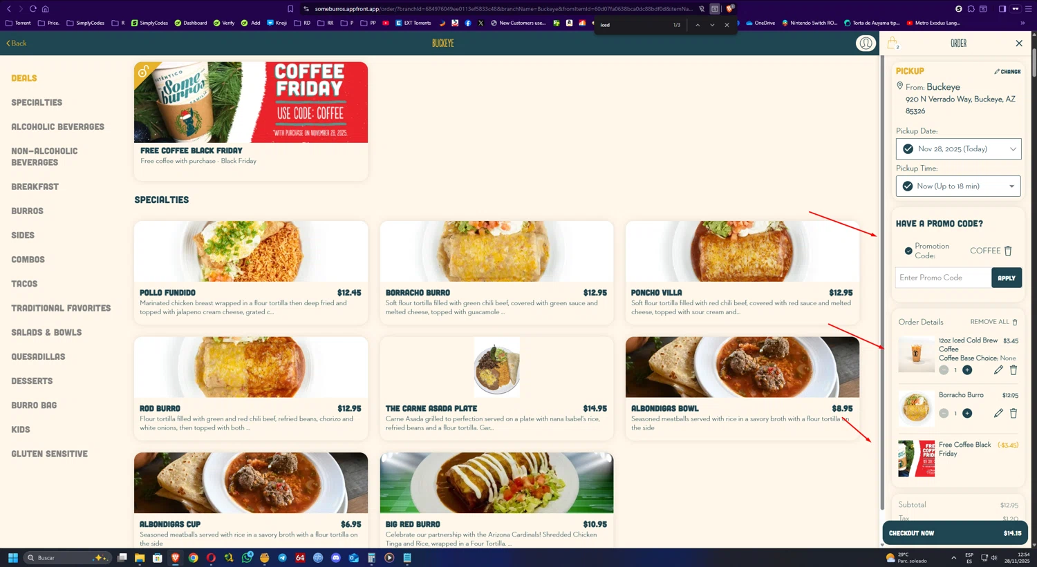Open the Poncho Villa item
The width and height of the screenshot is (1037, 567).
pos(742,272)
